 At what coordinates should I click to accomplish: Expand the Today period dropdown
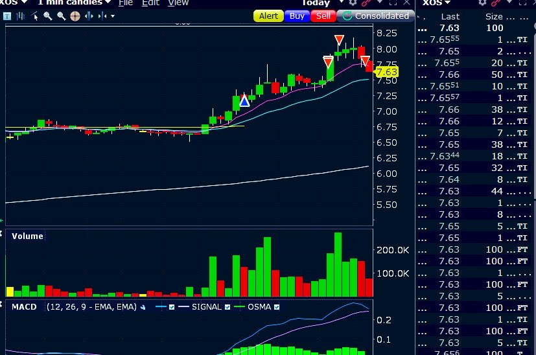(x=341, y=2)
